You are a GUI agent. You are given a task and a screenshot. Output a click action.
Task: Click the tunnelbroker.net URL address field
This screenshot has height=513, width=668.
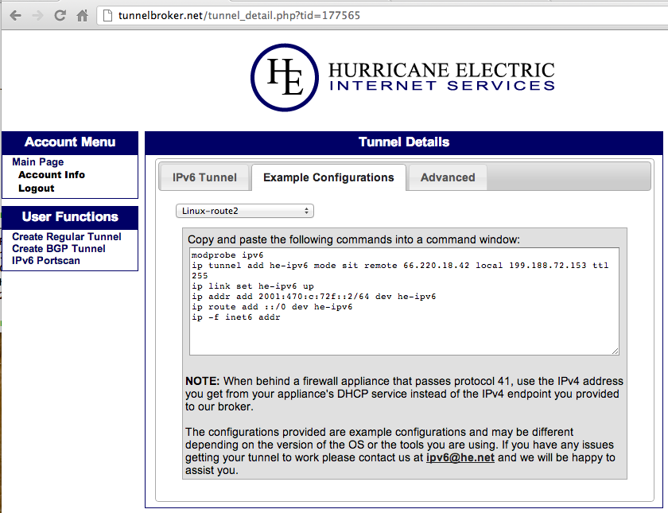(383, 16)
